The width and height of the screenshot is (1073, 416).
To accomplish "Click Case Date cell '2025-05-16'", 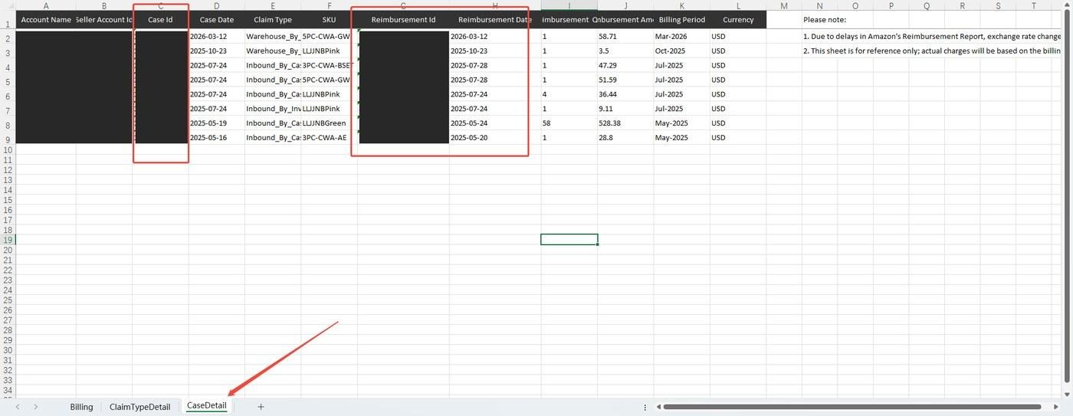I will point(217,138).
